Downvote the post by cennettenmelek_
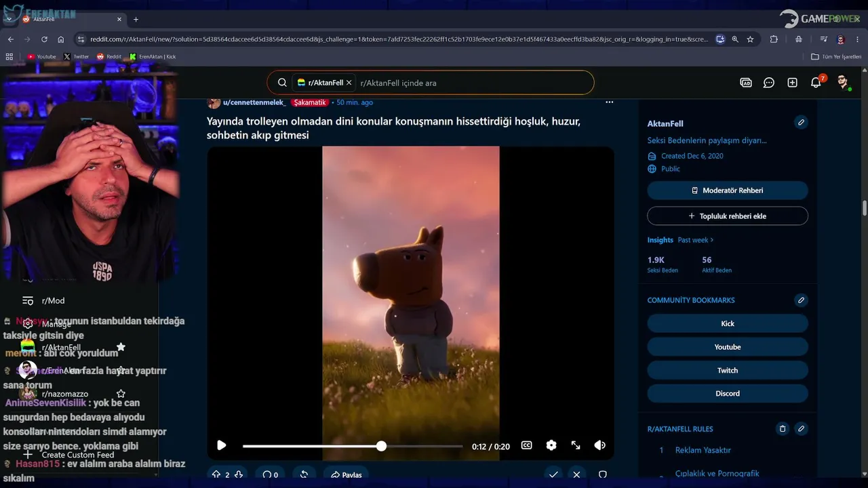The width and height of the screenshot is (868, 488). coord(239,474)
